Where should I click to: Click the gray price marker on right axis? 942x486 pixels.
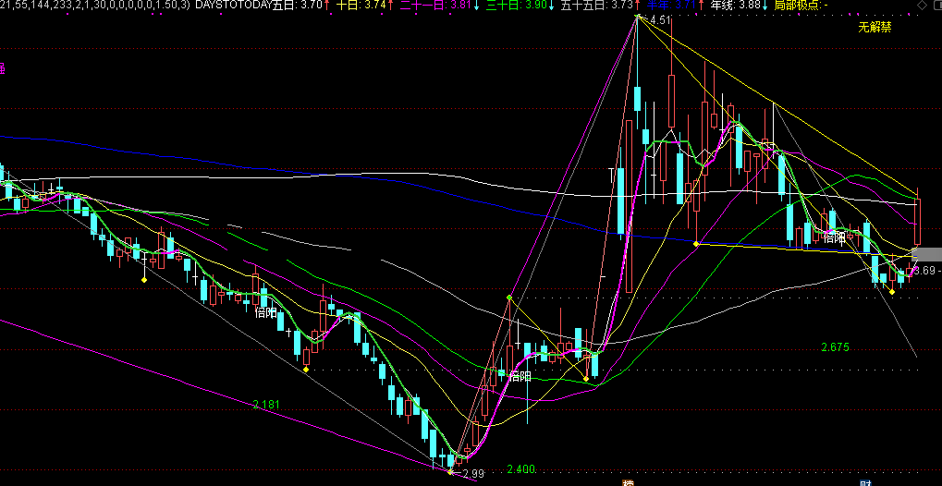point(927,254)
